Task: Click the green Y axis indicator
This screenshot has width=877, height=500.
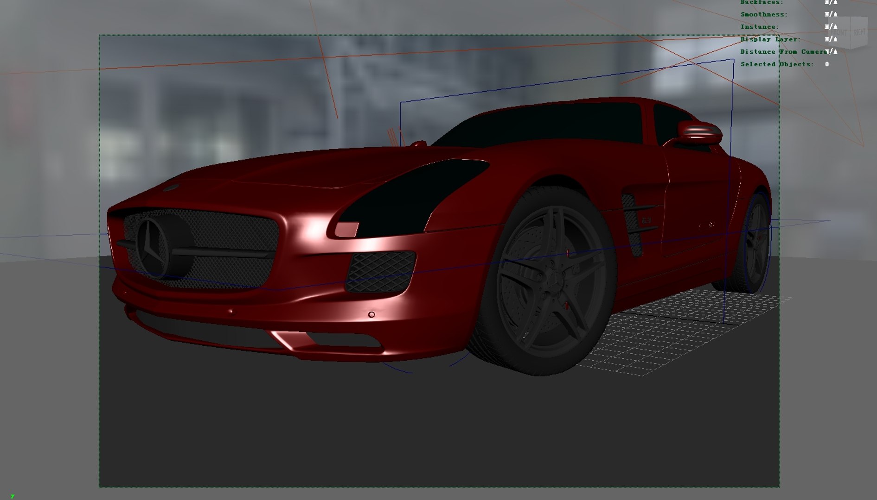Action: tap(12, 496)
